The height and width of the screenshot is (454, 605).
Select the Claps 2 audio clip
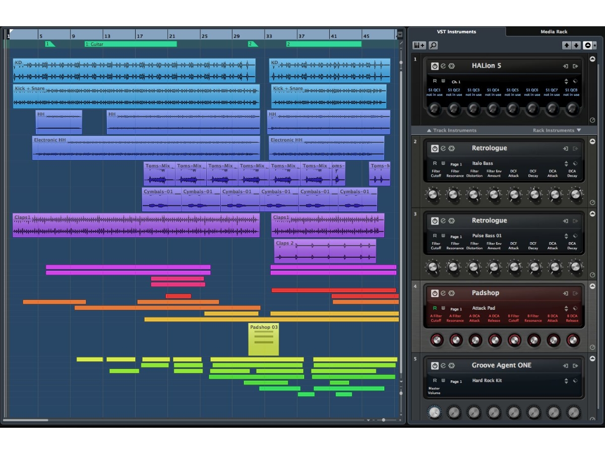click(x=325, y=251)
